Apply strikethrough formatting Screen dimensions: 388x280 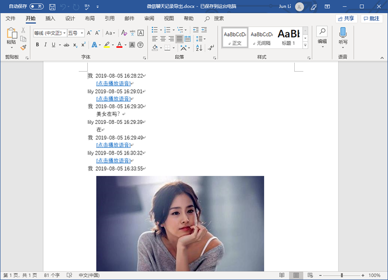pyautogui.click(x=66, y=45)
